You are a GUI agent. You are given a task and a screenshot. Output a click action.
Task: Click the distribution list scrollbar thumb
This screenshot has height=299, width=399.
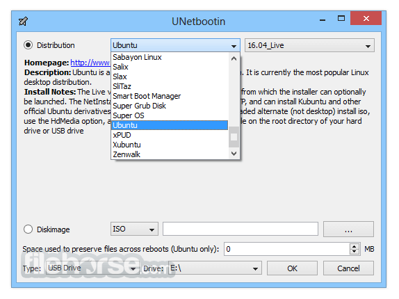[x=234, y=137]
